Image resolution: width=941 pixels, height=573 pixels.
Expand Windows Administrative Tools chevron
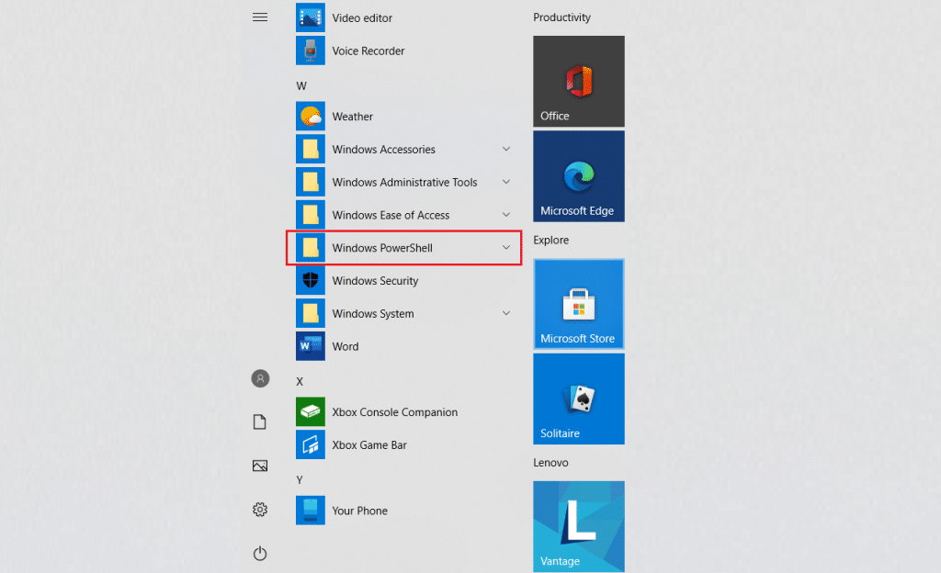pos(506,182)
